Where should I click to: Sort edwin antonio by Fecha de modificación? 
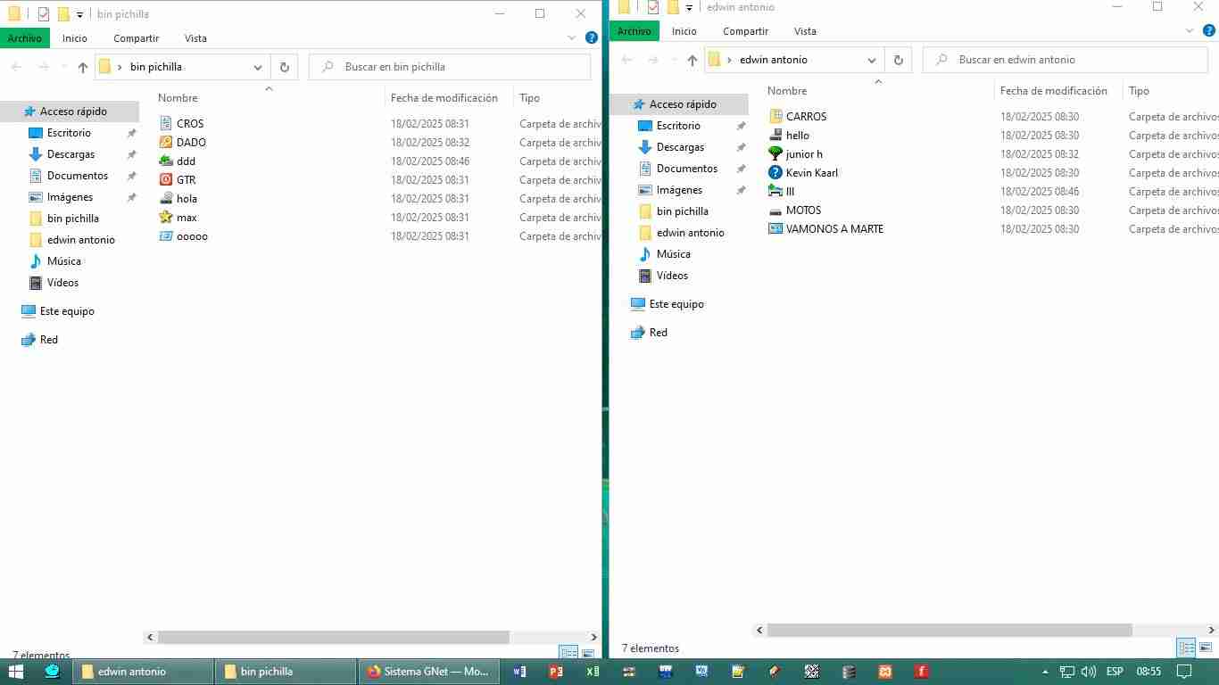coord(1053,91)
